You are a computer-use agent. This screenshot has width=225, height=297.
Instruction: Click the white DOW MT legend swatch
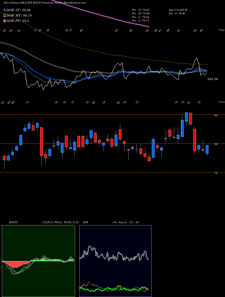click(4, 16)
